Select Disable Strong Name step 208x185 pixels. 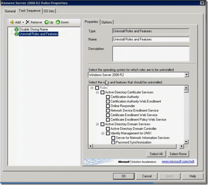coord(33,29)
